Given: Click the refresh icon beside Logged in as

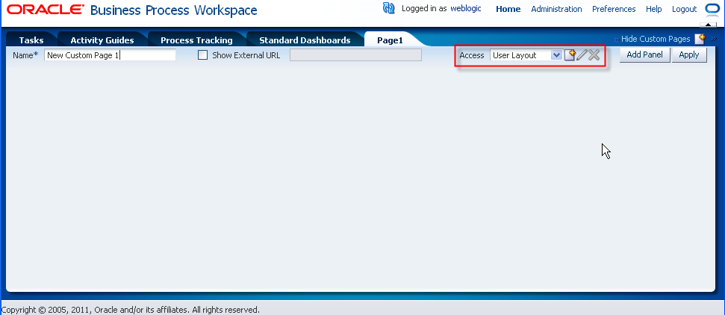Looking at the screenshot, I should 389,8.
